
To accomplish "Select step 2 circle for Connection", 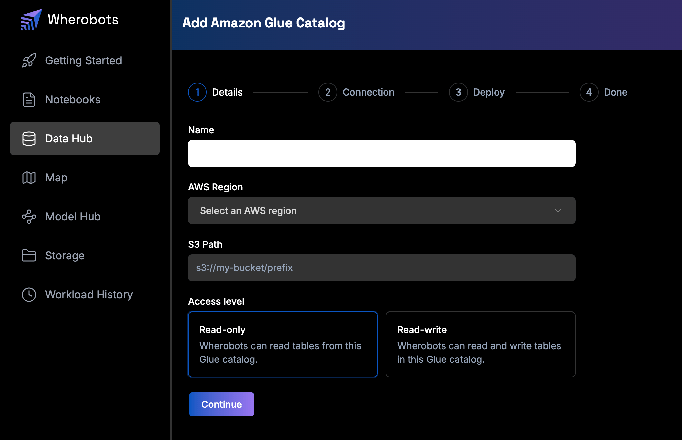I will (328, 92).
